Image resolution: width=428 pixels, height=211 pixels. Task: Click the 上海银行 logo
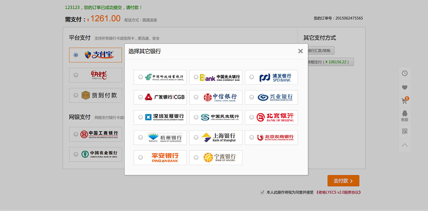[218, 138]
